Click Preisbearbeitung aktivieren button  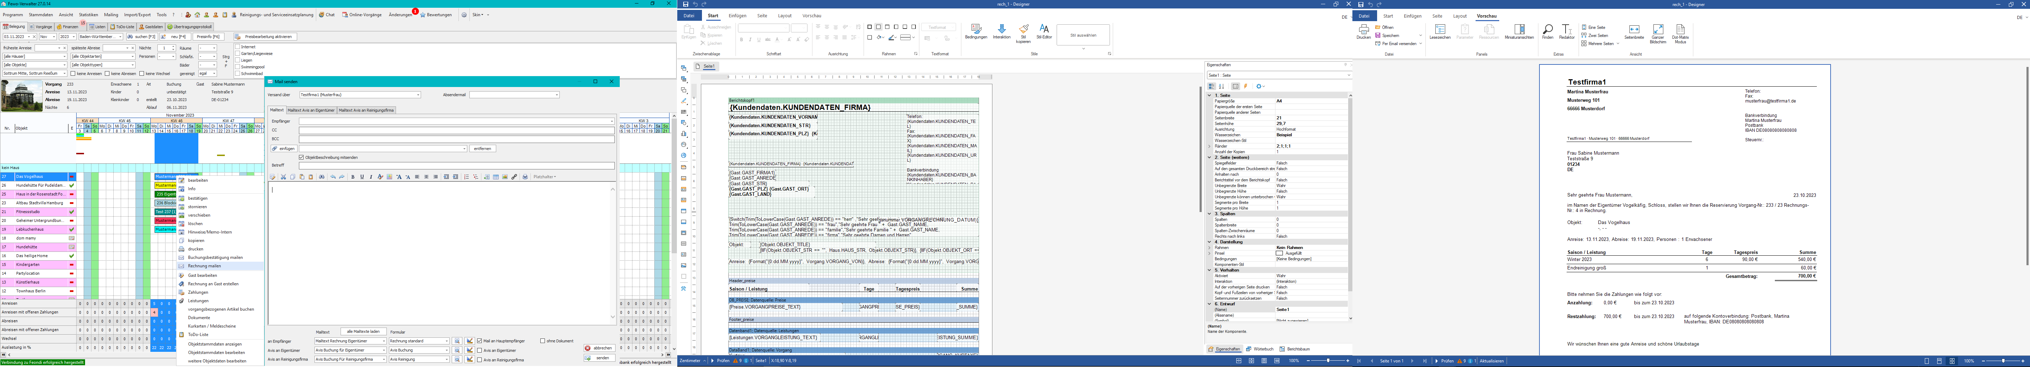[x=265, y=37]
